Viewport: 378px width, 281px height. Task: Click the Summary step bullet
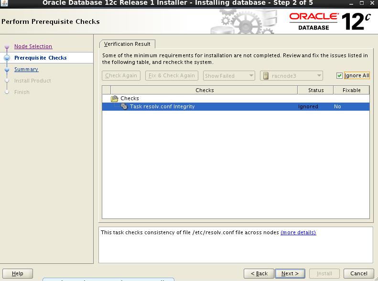[7, 70]
